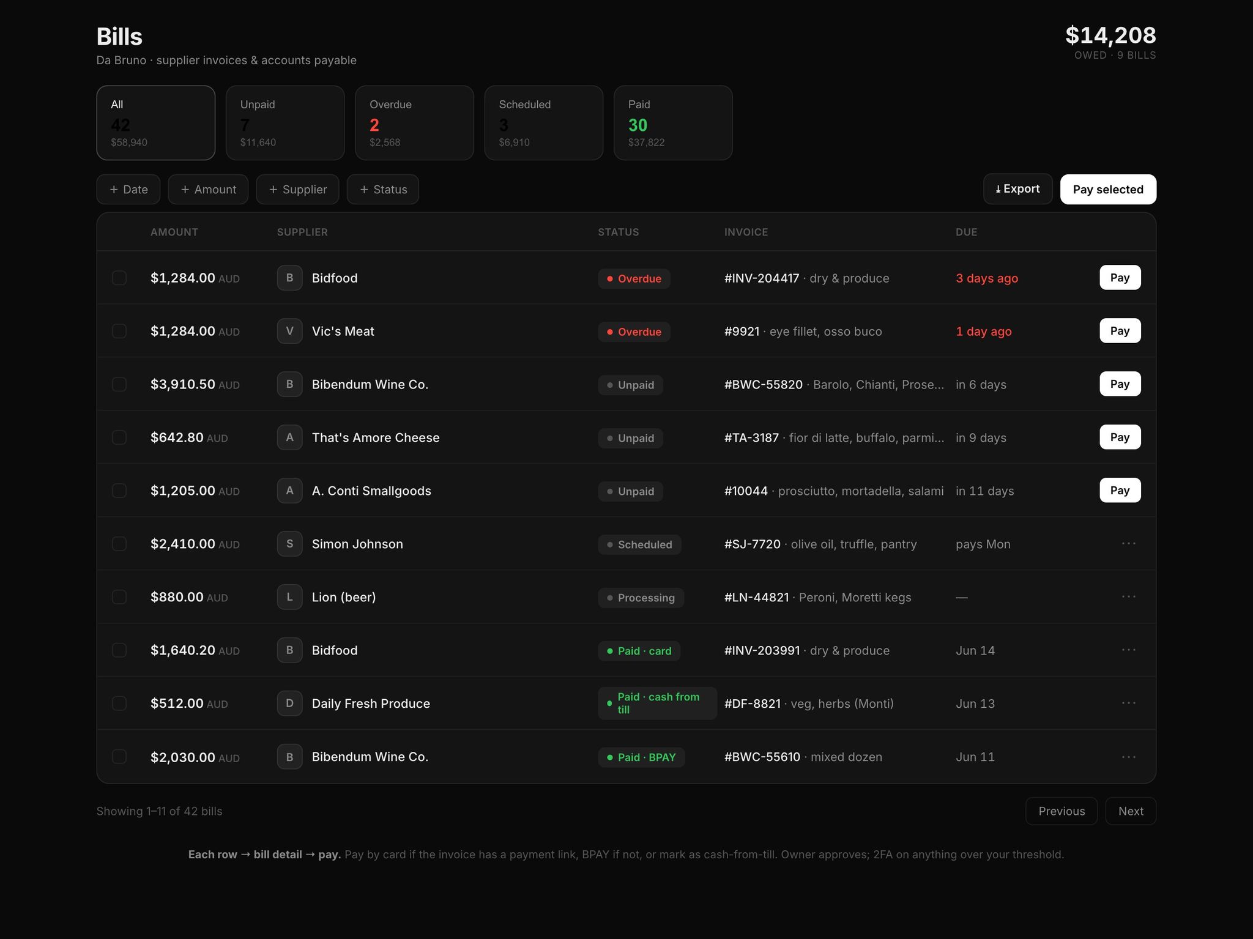Pay the Vic's Meat #9921 bill
The width and height of the screenshot is (1253, 939).
[x=1120, y=331]
